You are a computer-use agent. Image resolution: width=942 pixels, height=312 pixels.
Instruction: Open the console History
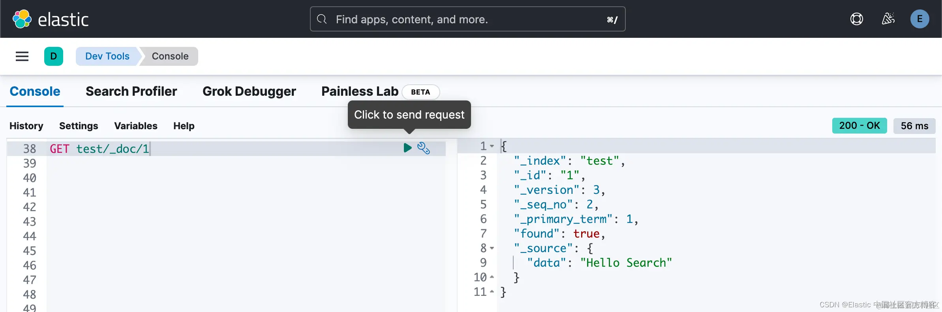(26, 126)
